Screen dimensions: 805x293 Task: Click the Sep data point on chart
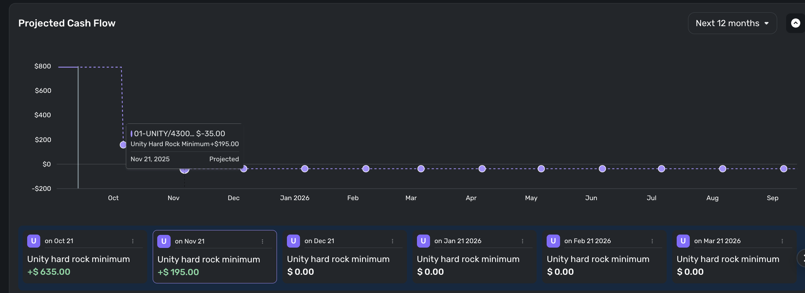coord(784,169)
